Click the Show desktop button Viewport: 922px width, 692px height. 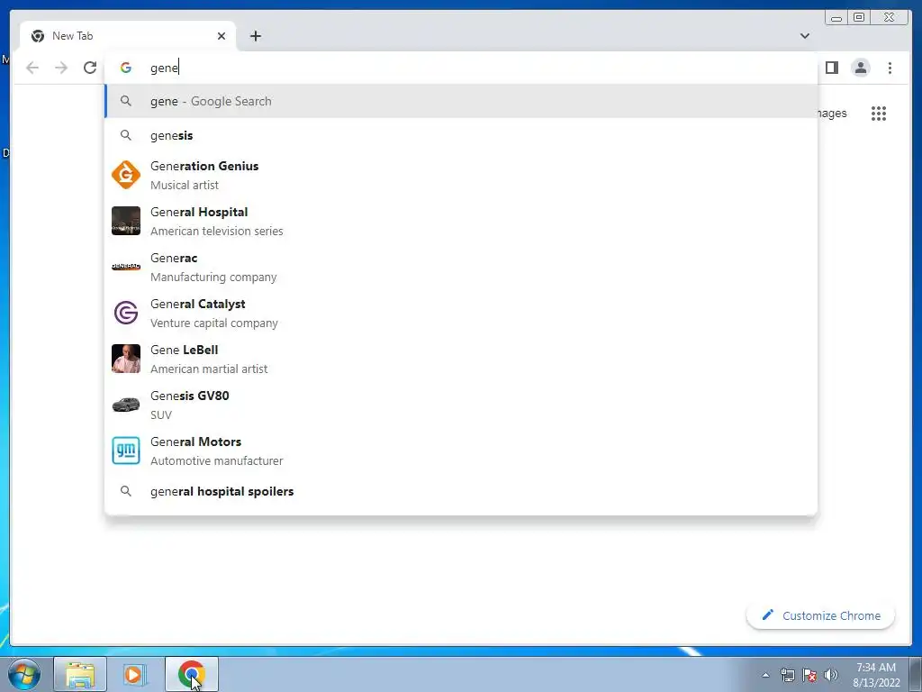[915, 674]
